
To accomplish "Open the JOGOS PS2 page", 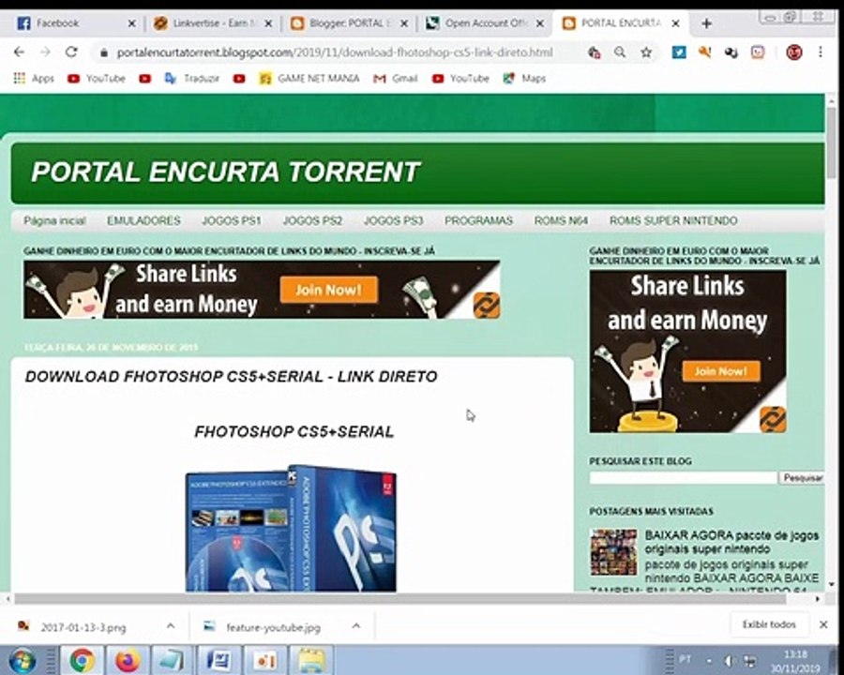I will [312, 220].
